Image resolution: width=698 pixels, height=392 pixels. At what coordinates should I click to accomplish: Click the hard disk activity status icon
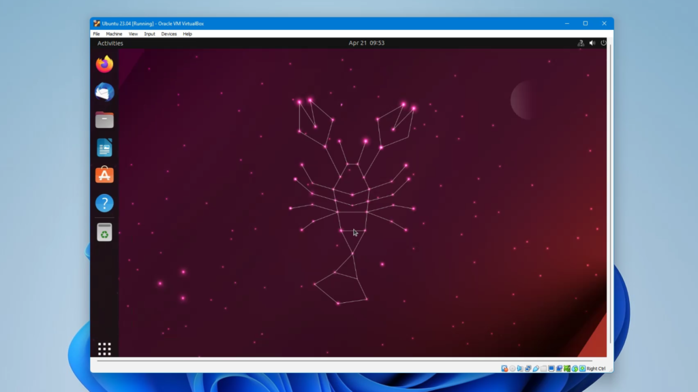(504, 368)
